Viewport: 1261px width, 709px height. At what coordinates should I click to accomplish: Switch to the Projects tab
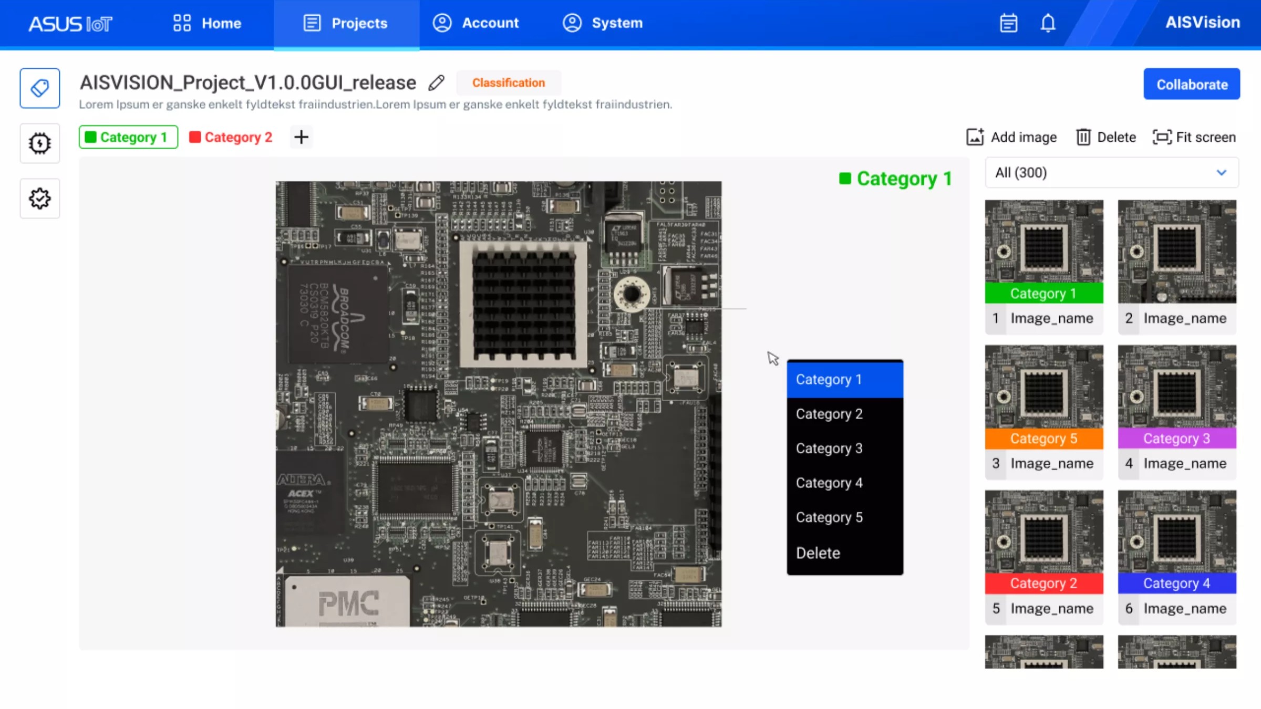pos(346,23)
